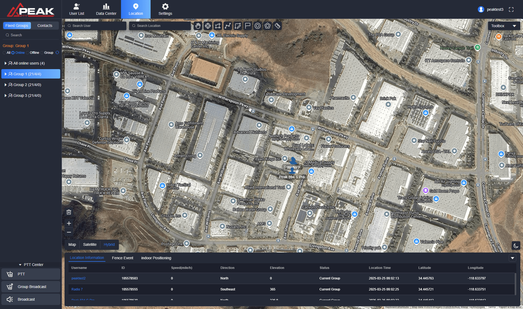Switch to the Fence Event tab
The width and height of the screenshot is (523, 309).
tap(122, 258)
